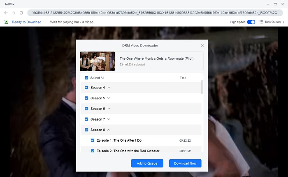Screen dimensions: 288x177
Task: Click the Friends episode thumbnail image
Action: coord(98,61)
